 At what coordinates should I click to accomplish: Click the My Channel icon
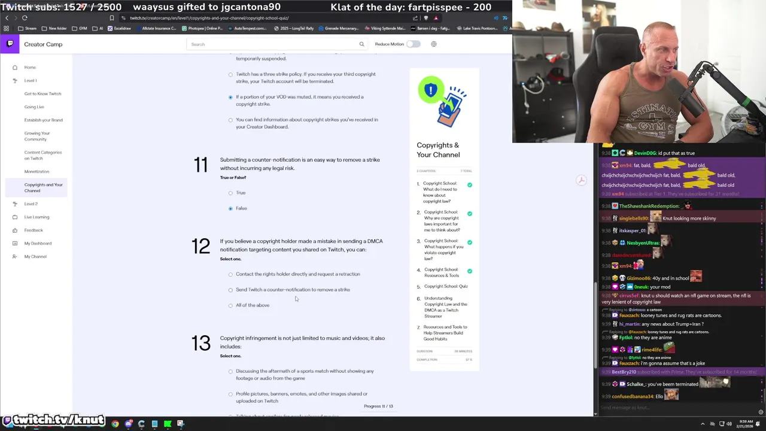point(15,256)
